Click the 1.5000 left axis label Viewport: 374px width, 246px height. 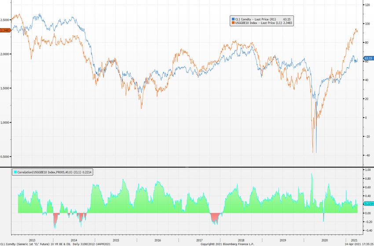point(5,88)
